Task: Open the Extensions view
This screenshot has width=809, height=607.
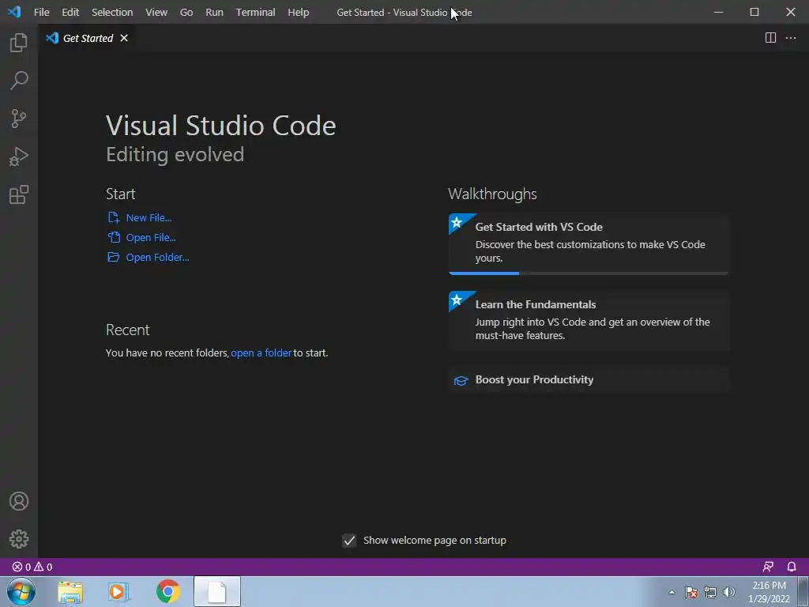Action: (19, 194)
